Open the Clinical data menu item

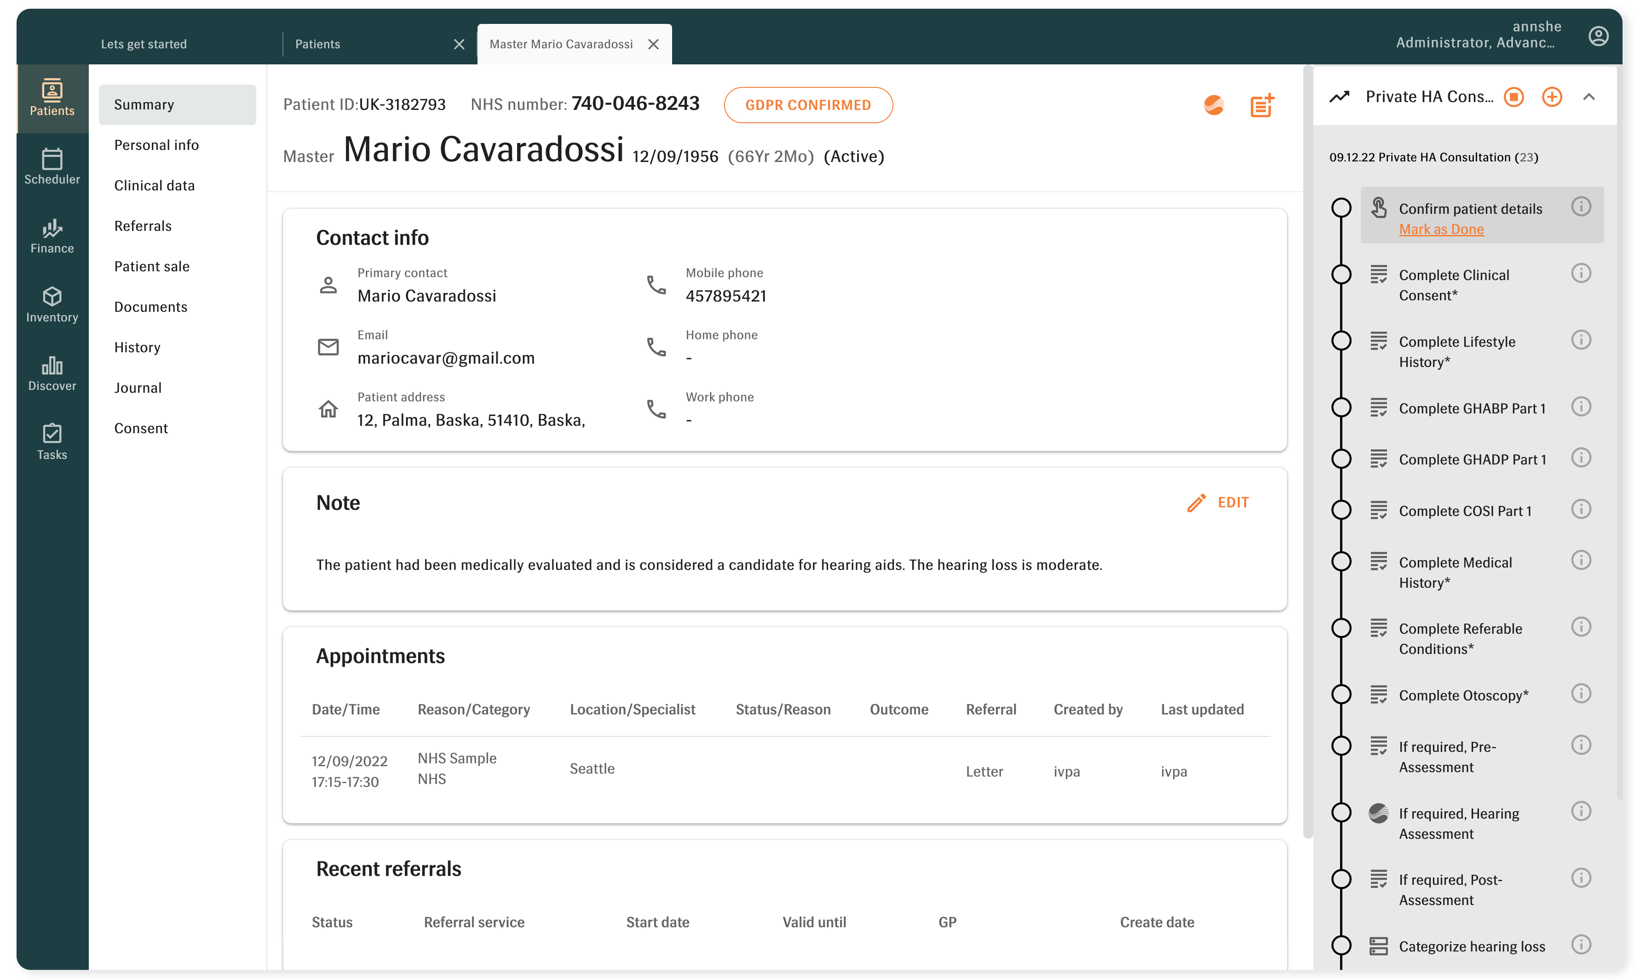pos(154,185)
